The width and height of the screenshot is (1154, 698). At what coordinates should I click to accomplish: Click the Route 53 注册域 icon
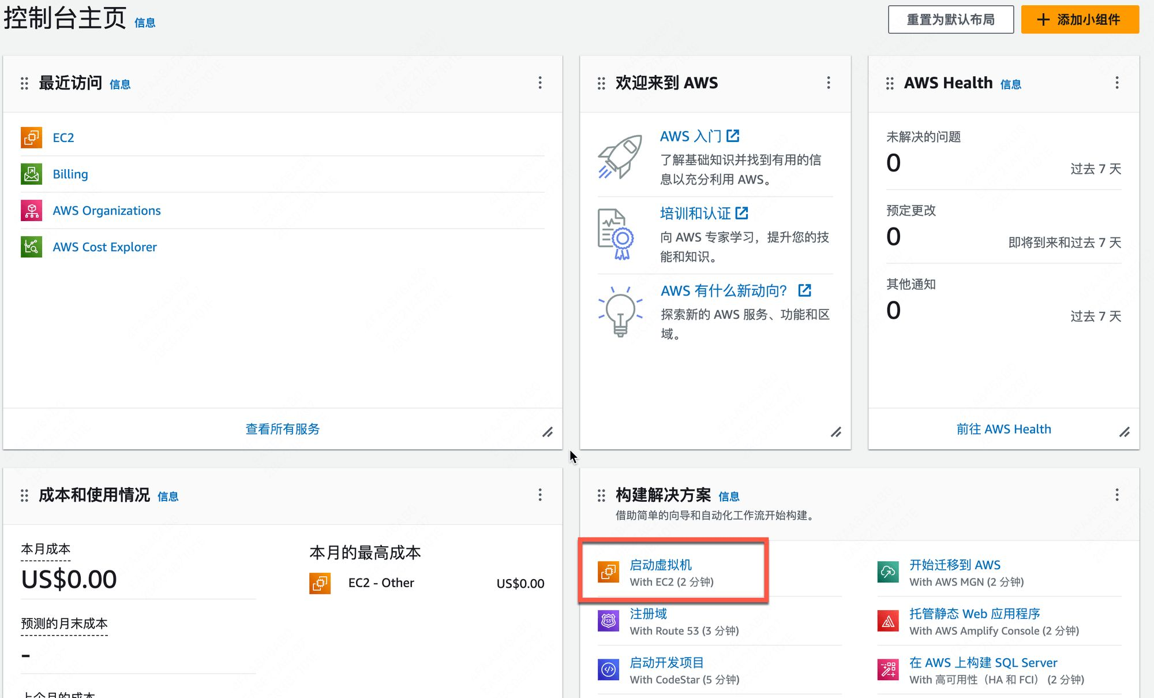click(608, 621)
